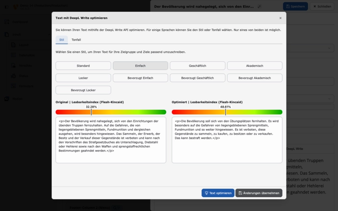Click the DeepL Write toolbar entry in background editor
338x211 pixels.
[294, 149]
